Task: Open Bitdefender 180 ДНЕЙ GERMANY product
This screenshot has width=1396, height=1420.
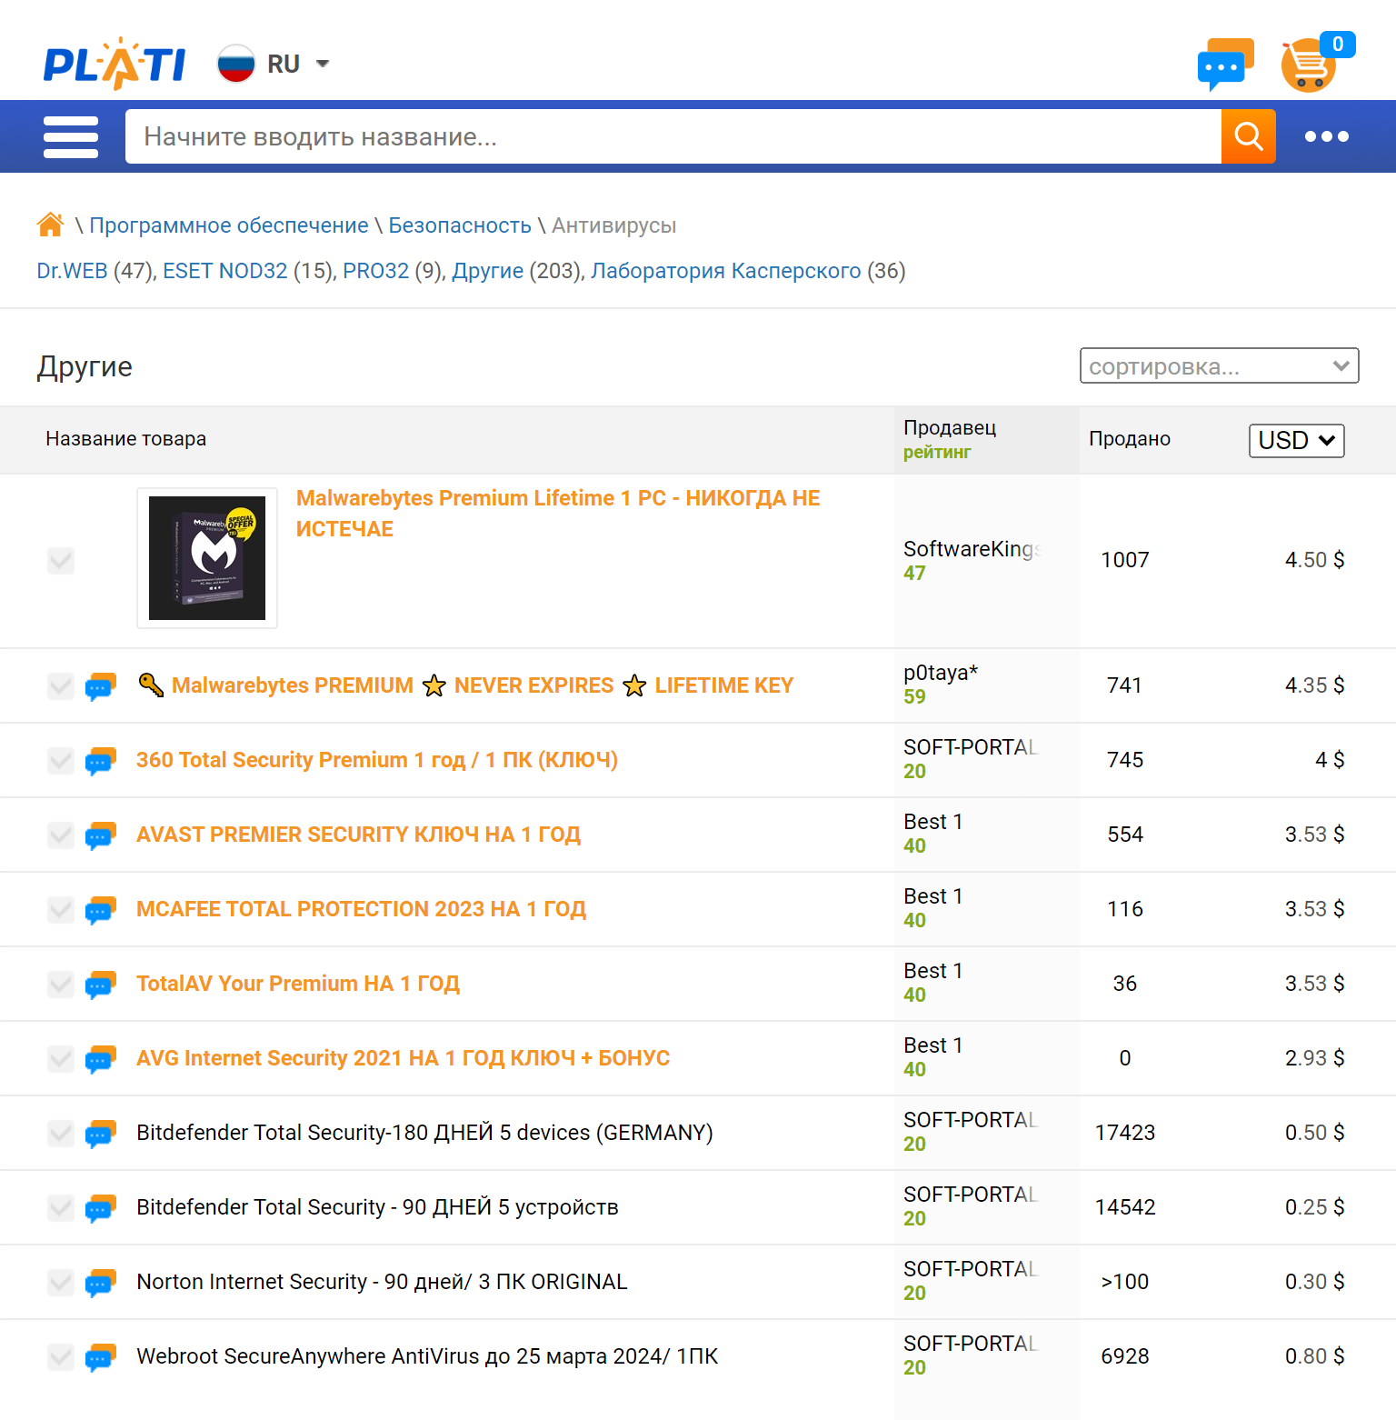Action: [x=424, y=1133]
